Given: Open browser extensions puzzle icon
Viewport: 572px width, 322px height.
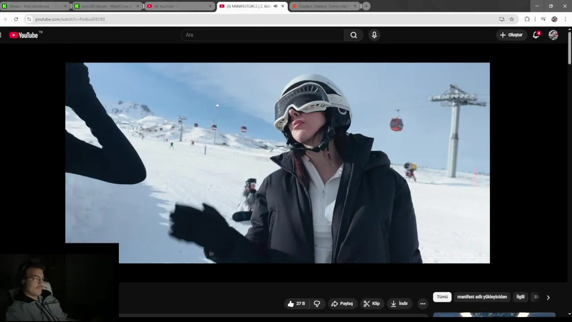Looking at the screenshot, I should (x=527, y=19).
